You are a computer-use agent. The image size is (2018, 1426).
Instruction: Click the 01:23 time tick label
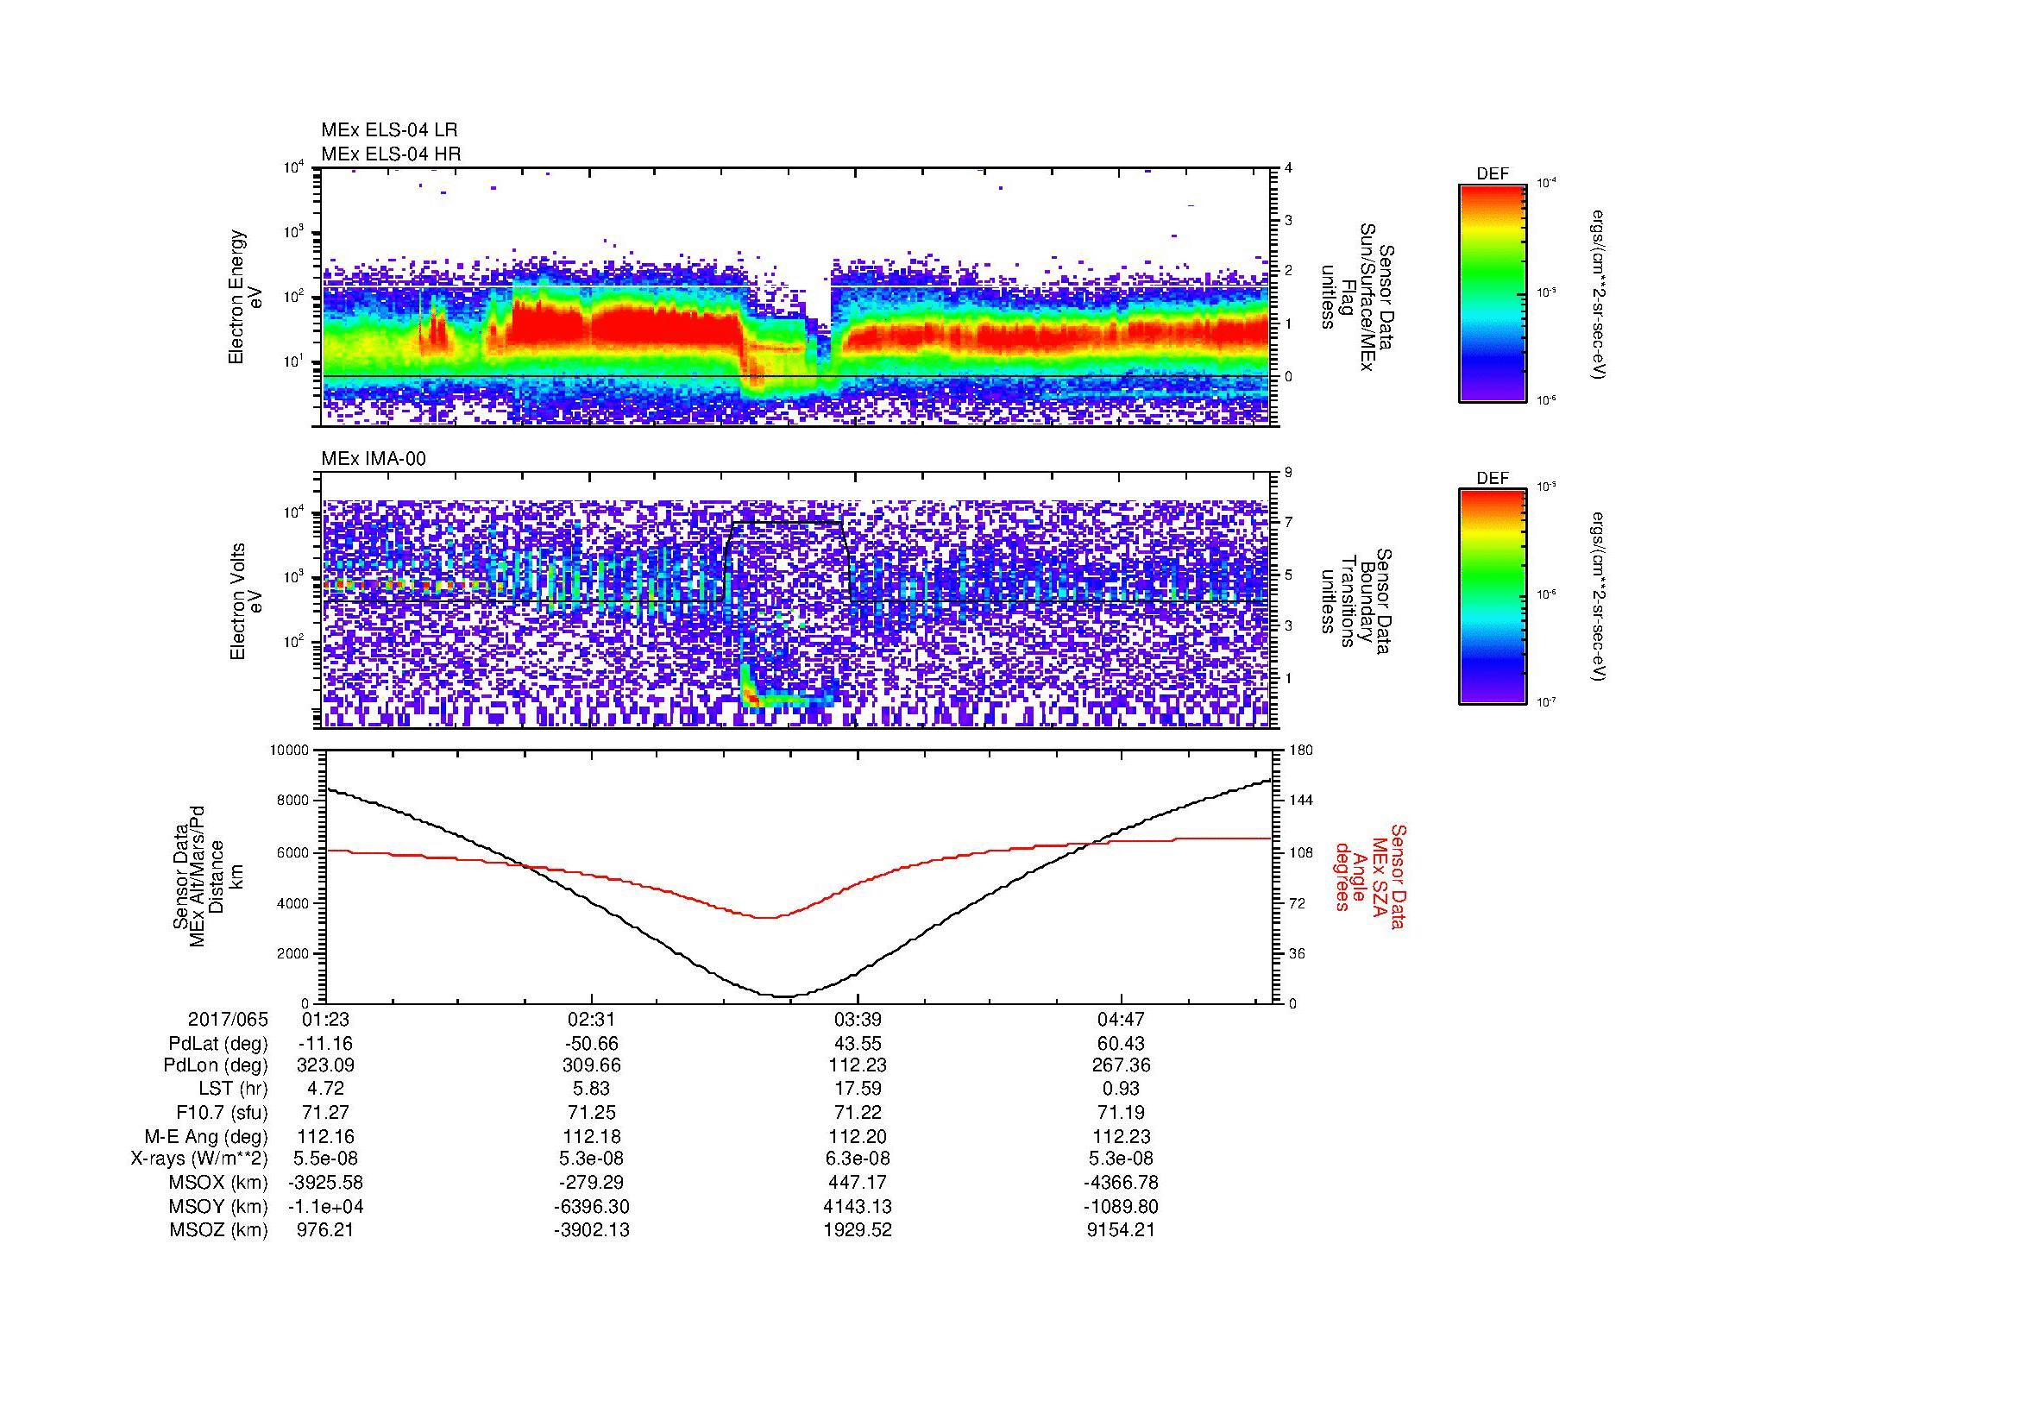click(x=325, y=1020)
